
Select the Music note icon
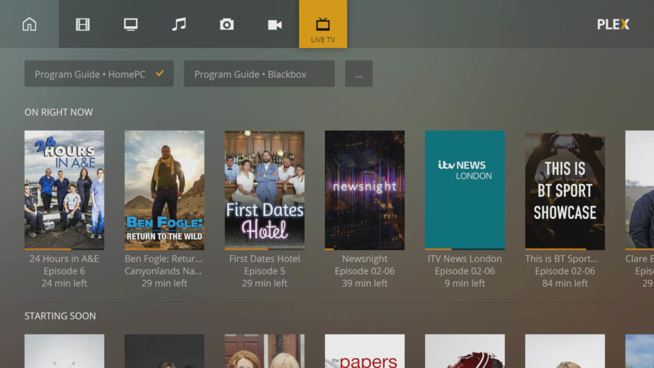tap(179, 24)
